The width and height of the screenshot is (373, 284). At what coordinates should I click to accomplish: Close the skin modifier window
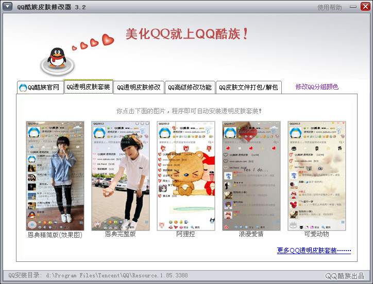(x=365, y=6)
